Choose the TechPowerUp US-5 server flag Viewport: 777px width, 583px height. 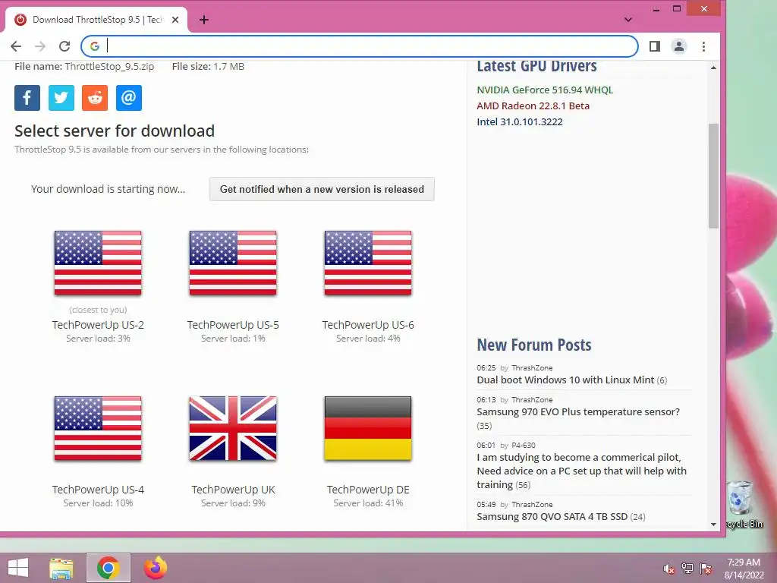233,263
